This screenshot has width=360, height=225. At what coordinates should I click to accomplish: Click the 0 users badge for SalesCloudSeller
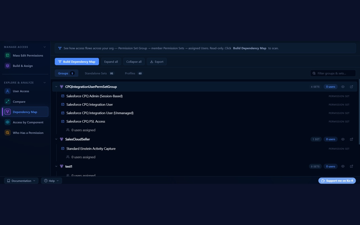[x=330, y=139]
